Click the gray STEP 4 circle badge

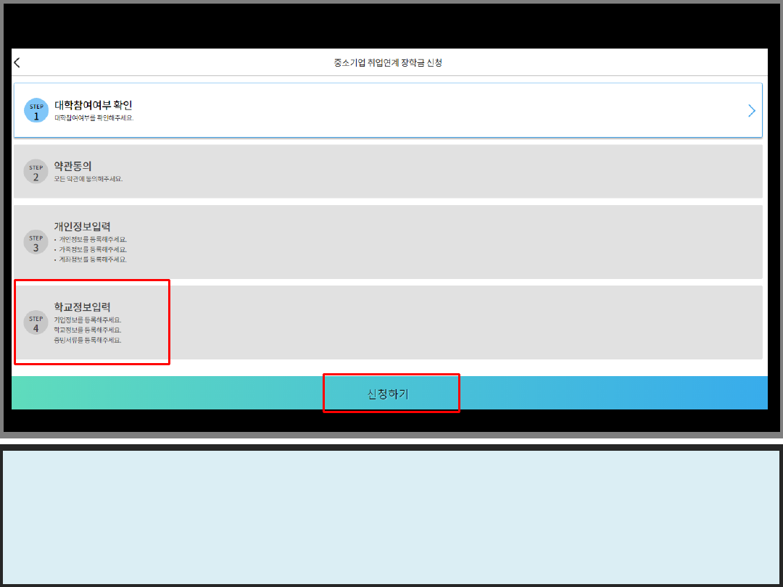36,323
